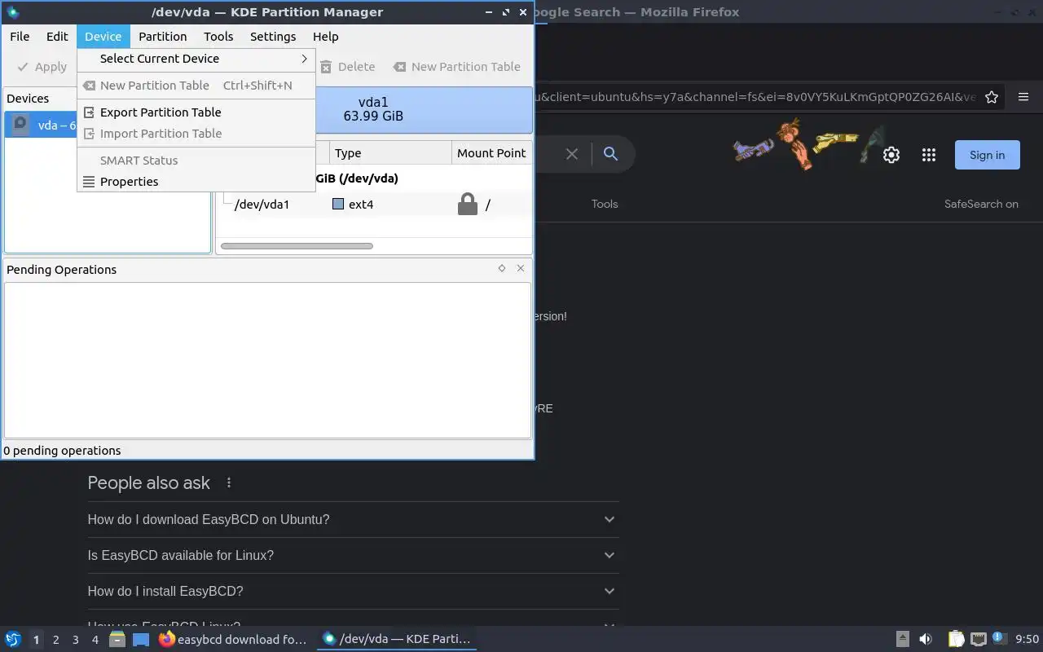
Task: Click the removable media tray icon
Action: pos(902,639)
